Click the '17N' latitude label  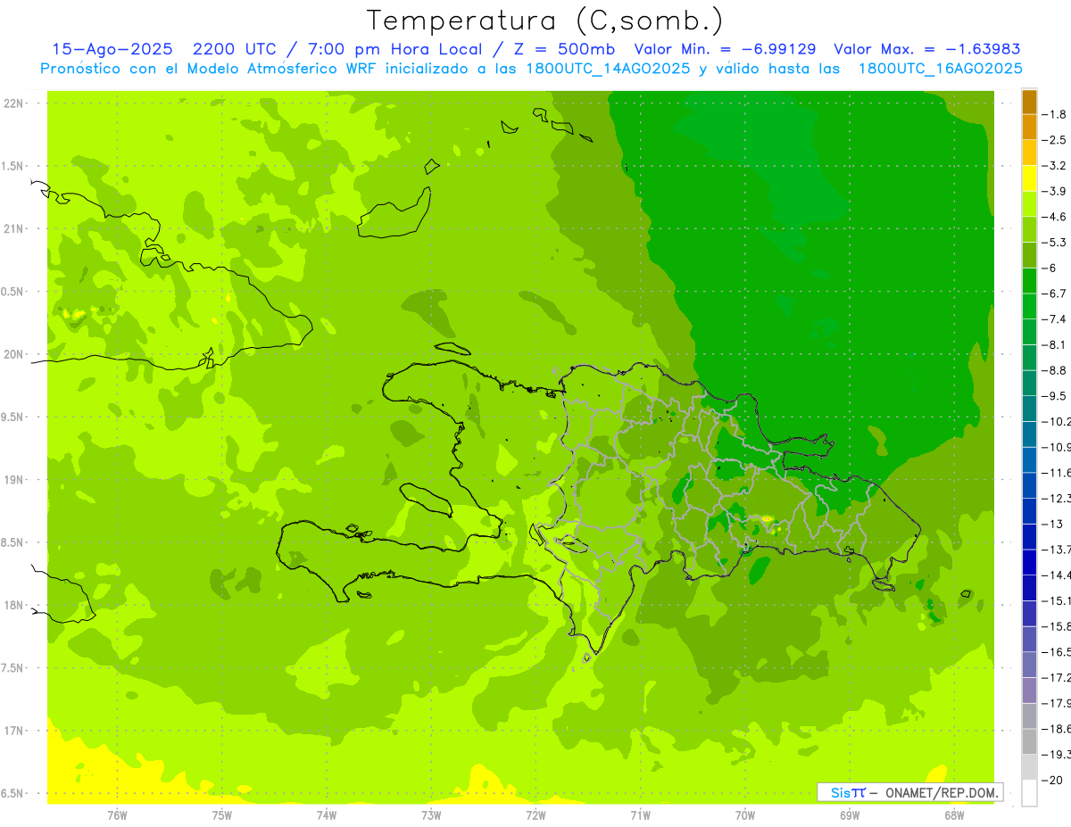13,731
